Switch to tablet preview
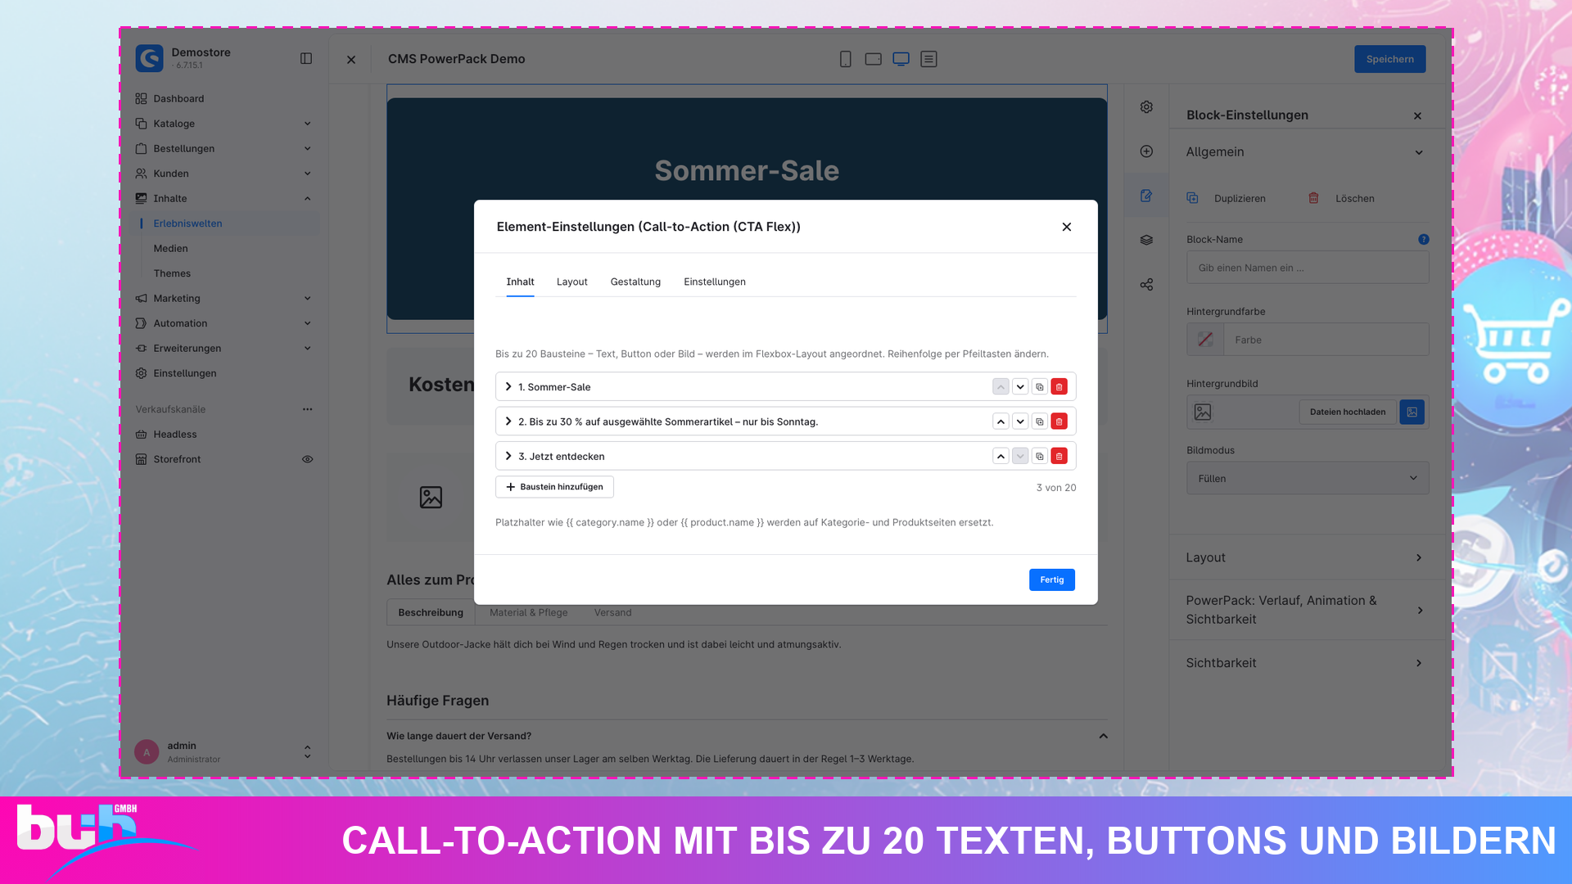This screenshot has width=1572, height=884. click(x=873, y=59)
